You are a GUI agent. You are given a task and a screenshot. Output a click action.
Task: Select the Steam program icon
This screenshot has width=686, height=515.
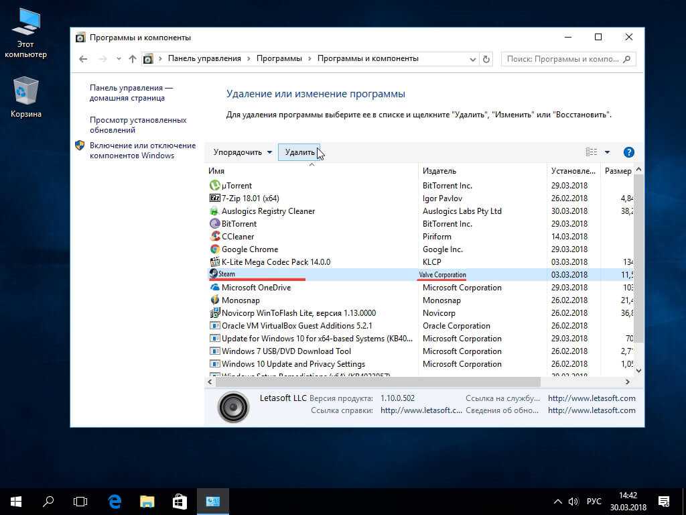(x=213, y=274)
